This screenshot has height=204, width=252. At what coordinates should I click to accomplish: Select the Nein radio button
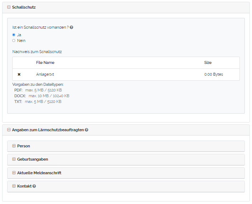[14, 41]
